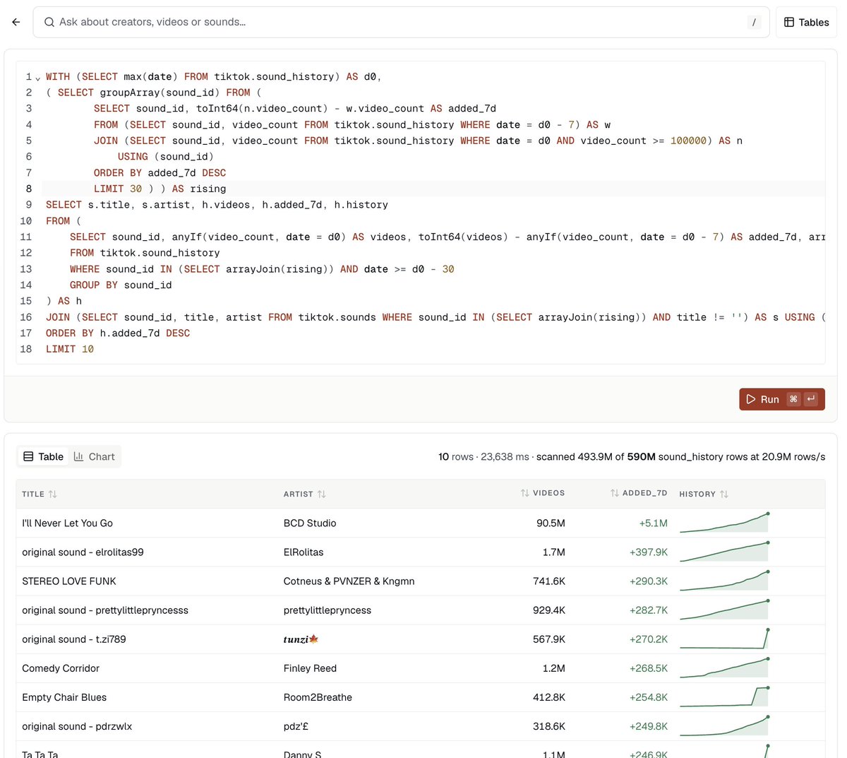Viewport: 847px width, 758px height.
Task: Sort by TITLE column arrows
Action: coord(53,494)
